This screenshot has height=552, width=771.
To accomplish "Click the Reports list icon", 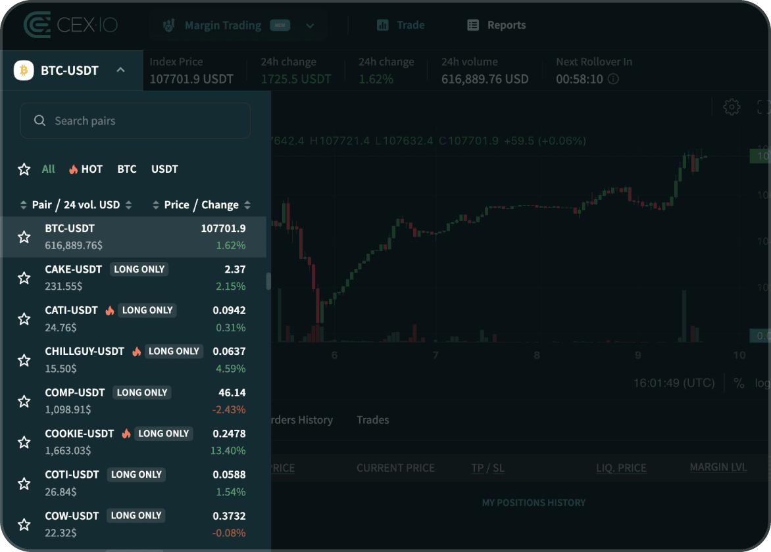I will (473, 25).
